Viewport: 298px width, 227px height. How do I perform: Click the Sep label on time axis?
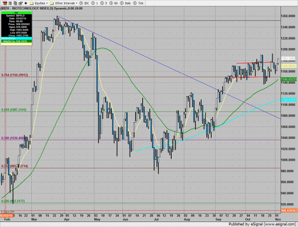point(218,220)
